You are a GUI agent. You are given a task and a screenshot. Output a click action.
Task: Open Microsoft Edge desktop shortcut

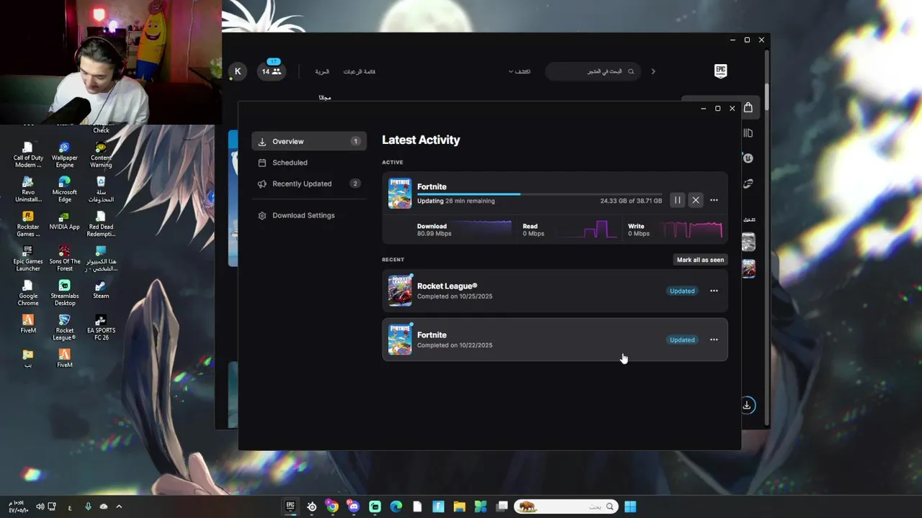pos(64,189)
